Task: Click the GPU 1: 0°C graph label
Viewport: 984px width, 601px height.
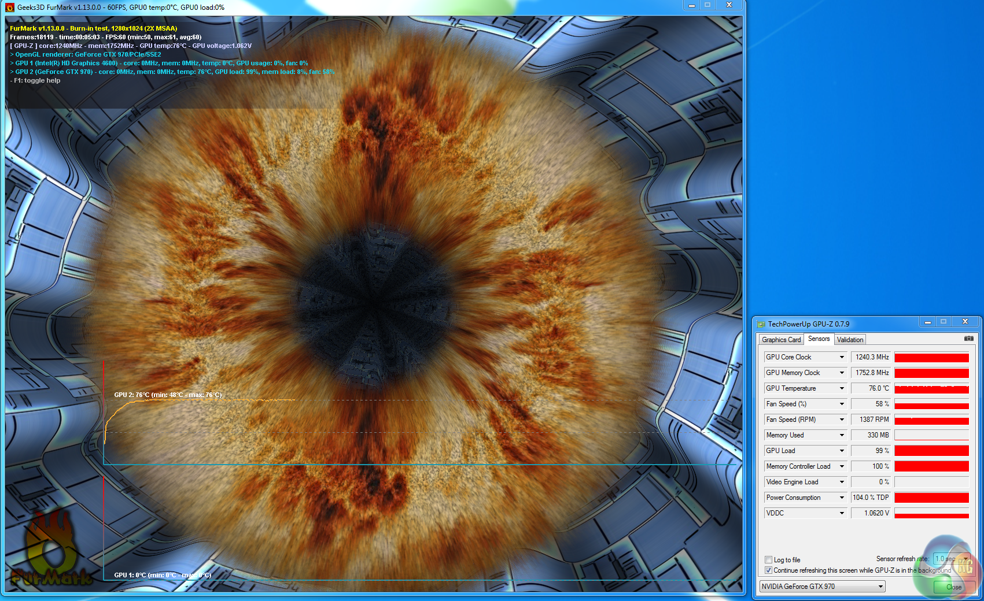Action: 163,575
